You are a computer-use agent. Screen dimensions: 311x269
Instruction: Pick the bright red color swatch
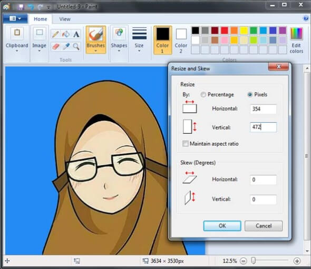[x=225, y=31]
